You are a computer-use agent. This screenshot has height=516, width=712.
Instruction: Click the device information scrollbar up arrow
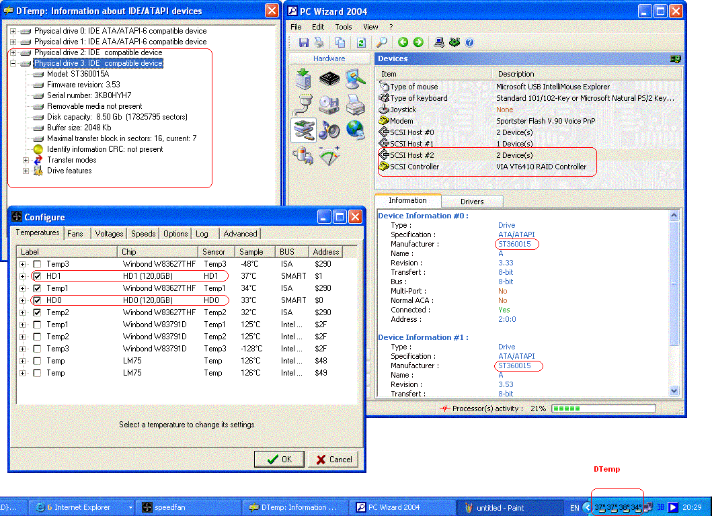coord(674,216)
